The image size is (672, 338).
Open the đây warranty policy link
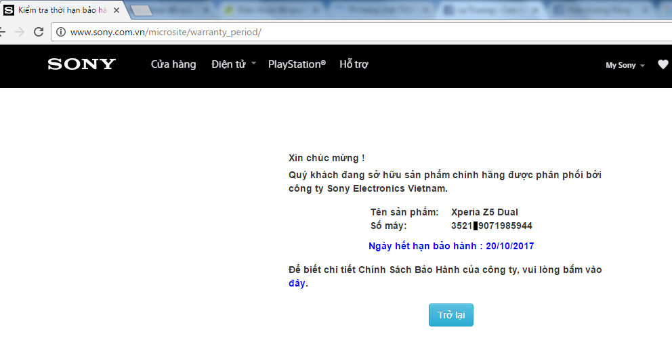(297, 283)
